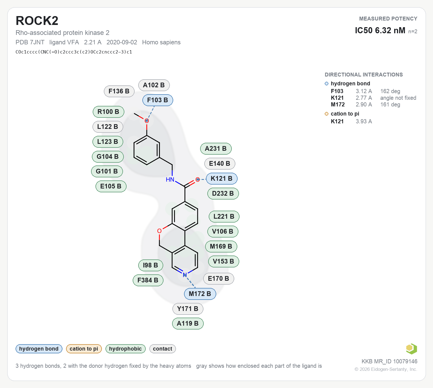Click the cation to pi legend pill
This screenshot has width=433, height=388.
tap(84, 349)
